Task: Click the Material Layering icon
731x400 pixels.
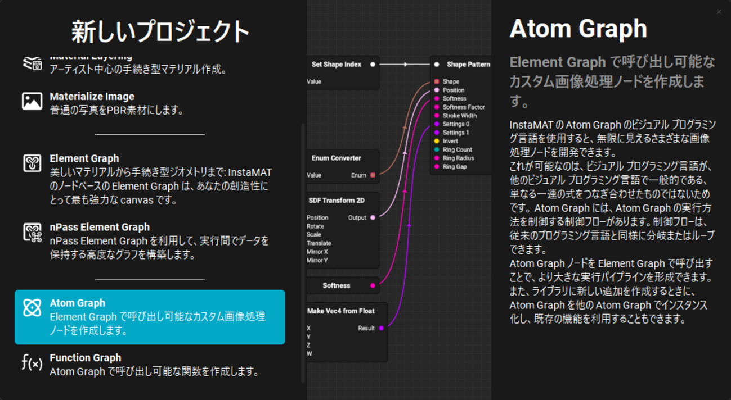Action: pos(32,62)
